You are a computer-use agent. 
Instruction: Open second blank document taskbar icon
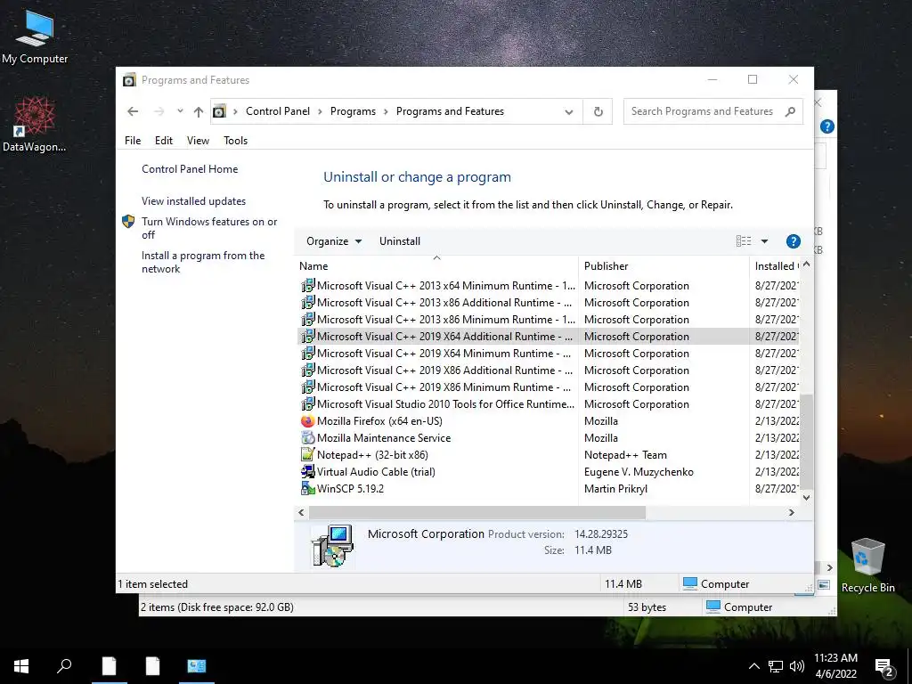[152, 666]
